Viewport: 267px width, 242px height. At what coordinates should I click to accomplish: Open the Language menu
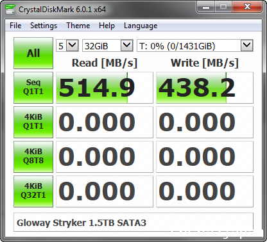click(141, 26)
